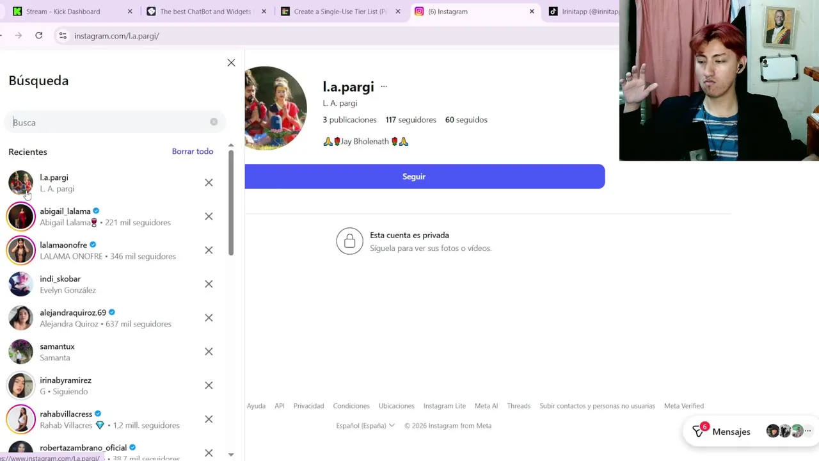The height and width of the screenshot is (461, 819).
Task: Clear the search input with the circle icon
Action: 214,122
